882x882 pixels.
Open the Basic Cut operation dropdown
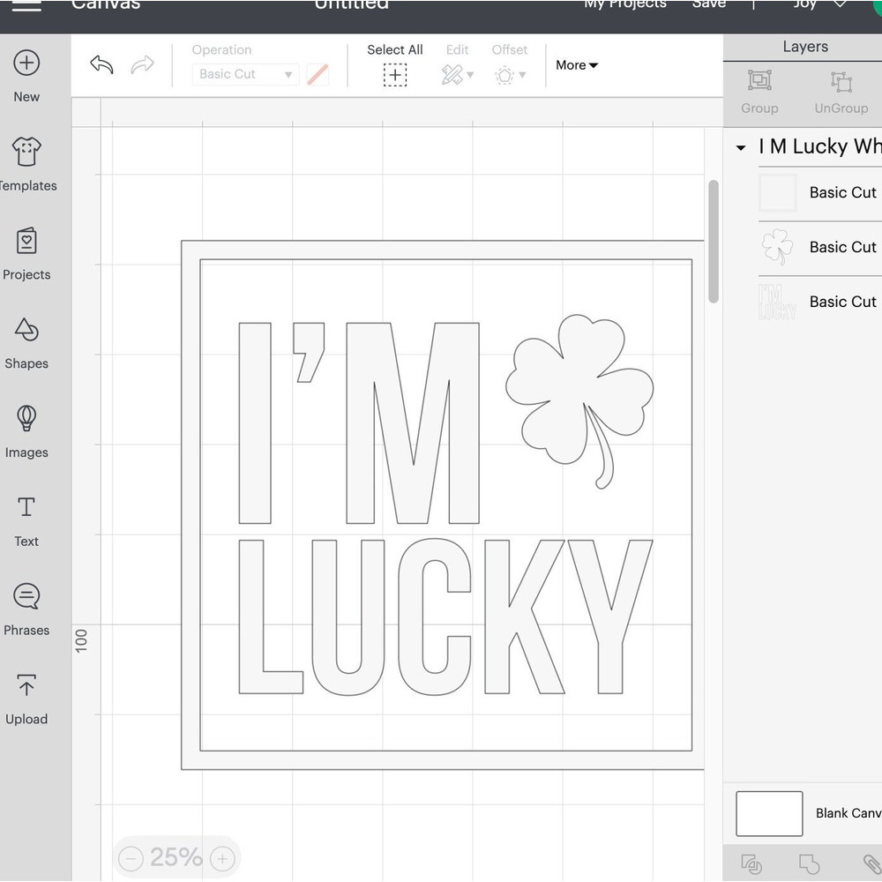[x=244, y=74]
